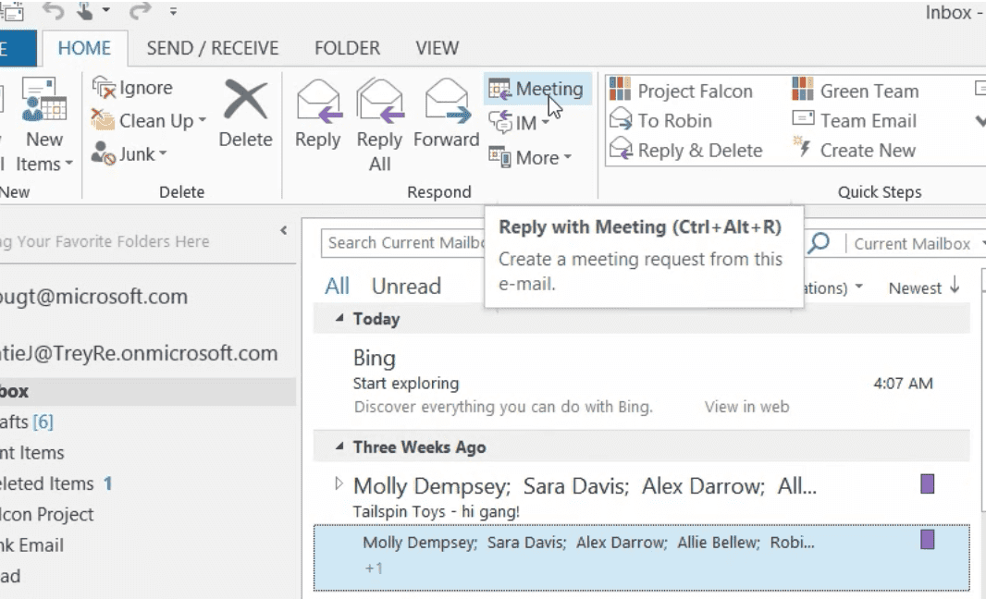Forward the selected email
Viewport: 986px width, 599px height.
click(x=446, y=102)
